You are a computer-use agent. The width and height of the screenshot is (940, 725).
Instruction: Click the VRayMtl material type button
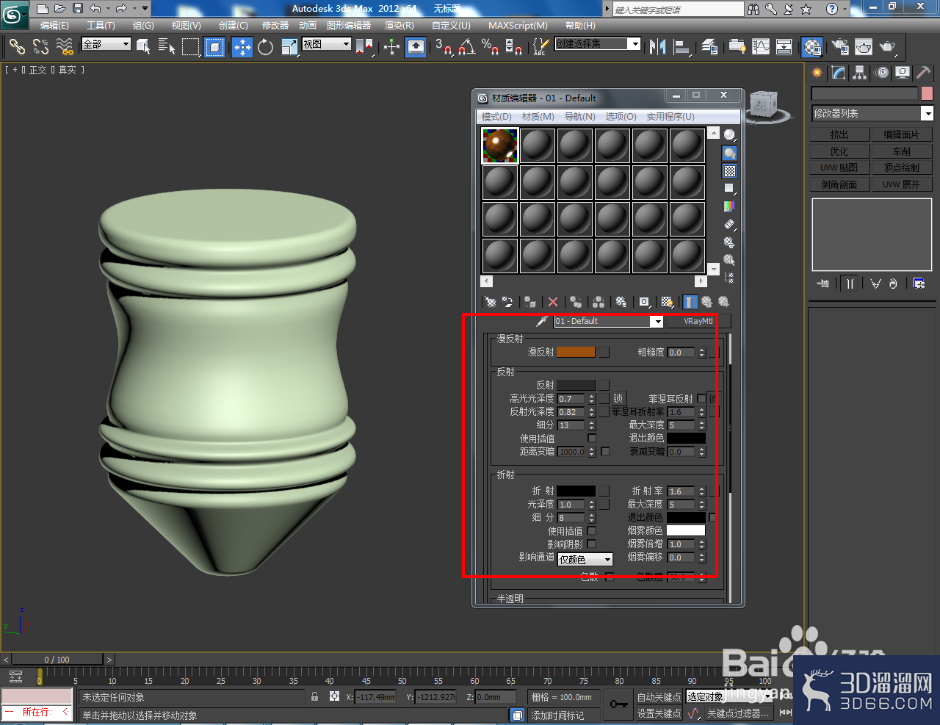[x=698, y=321]
